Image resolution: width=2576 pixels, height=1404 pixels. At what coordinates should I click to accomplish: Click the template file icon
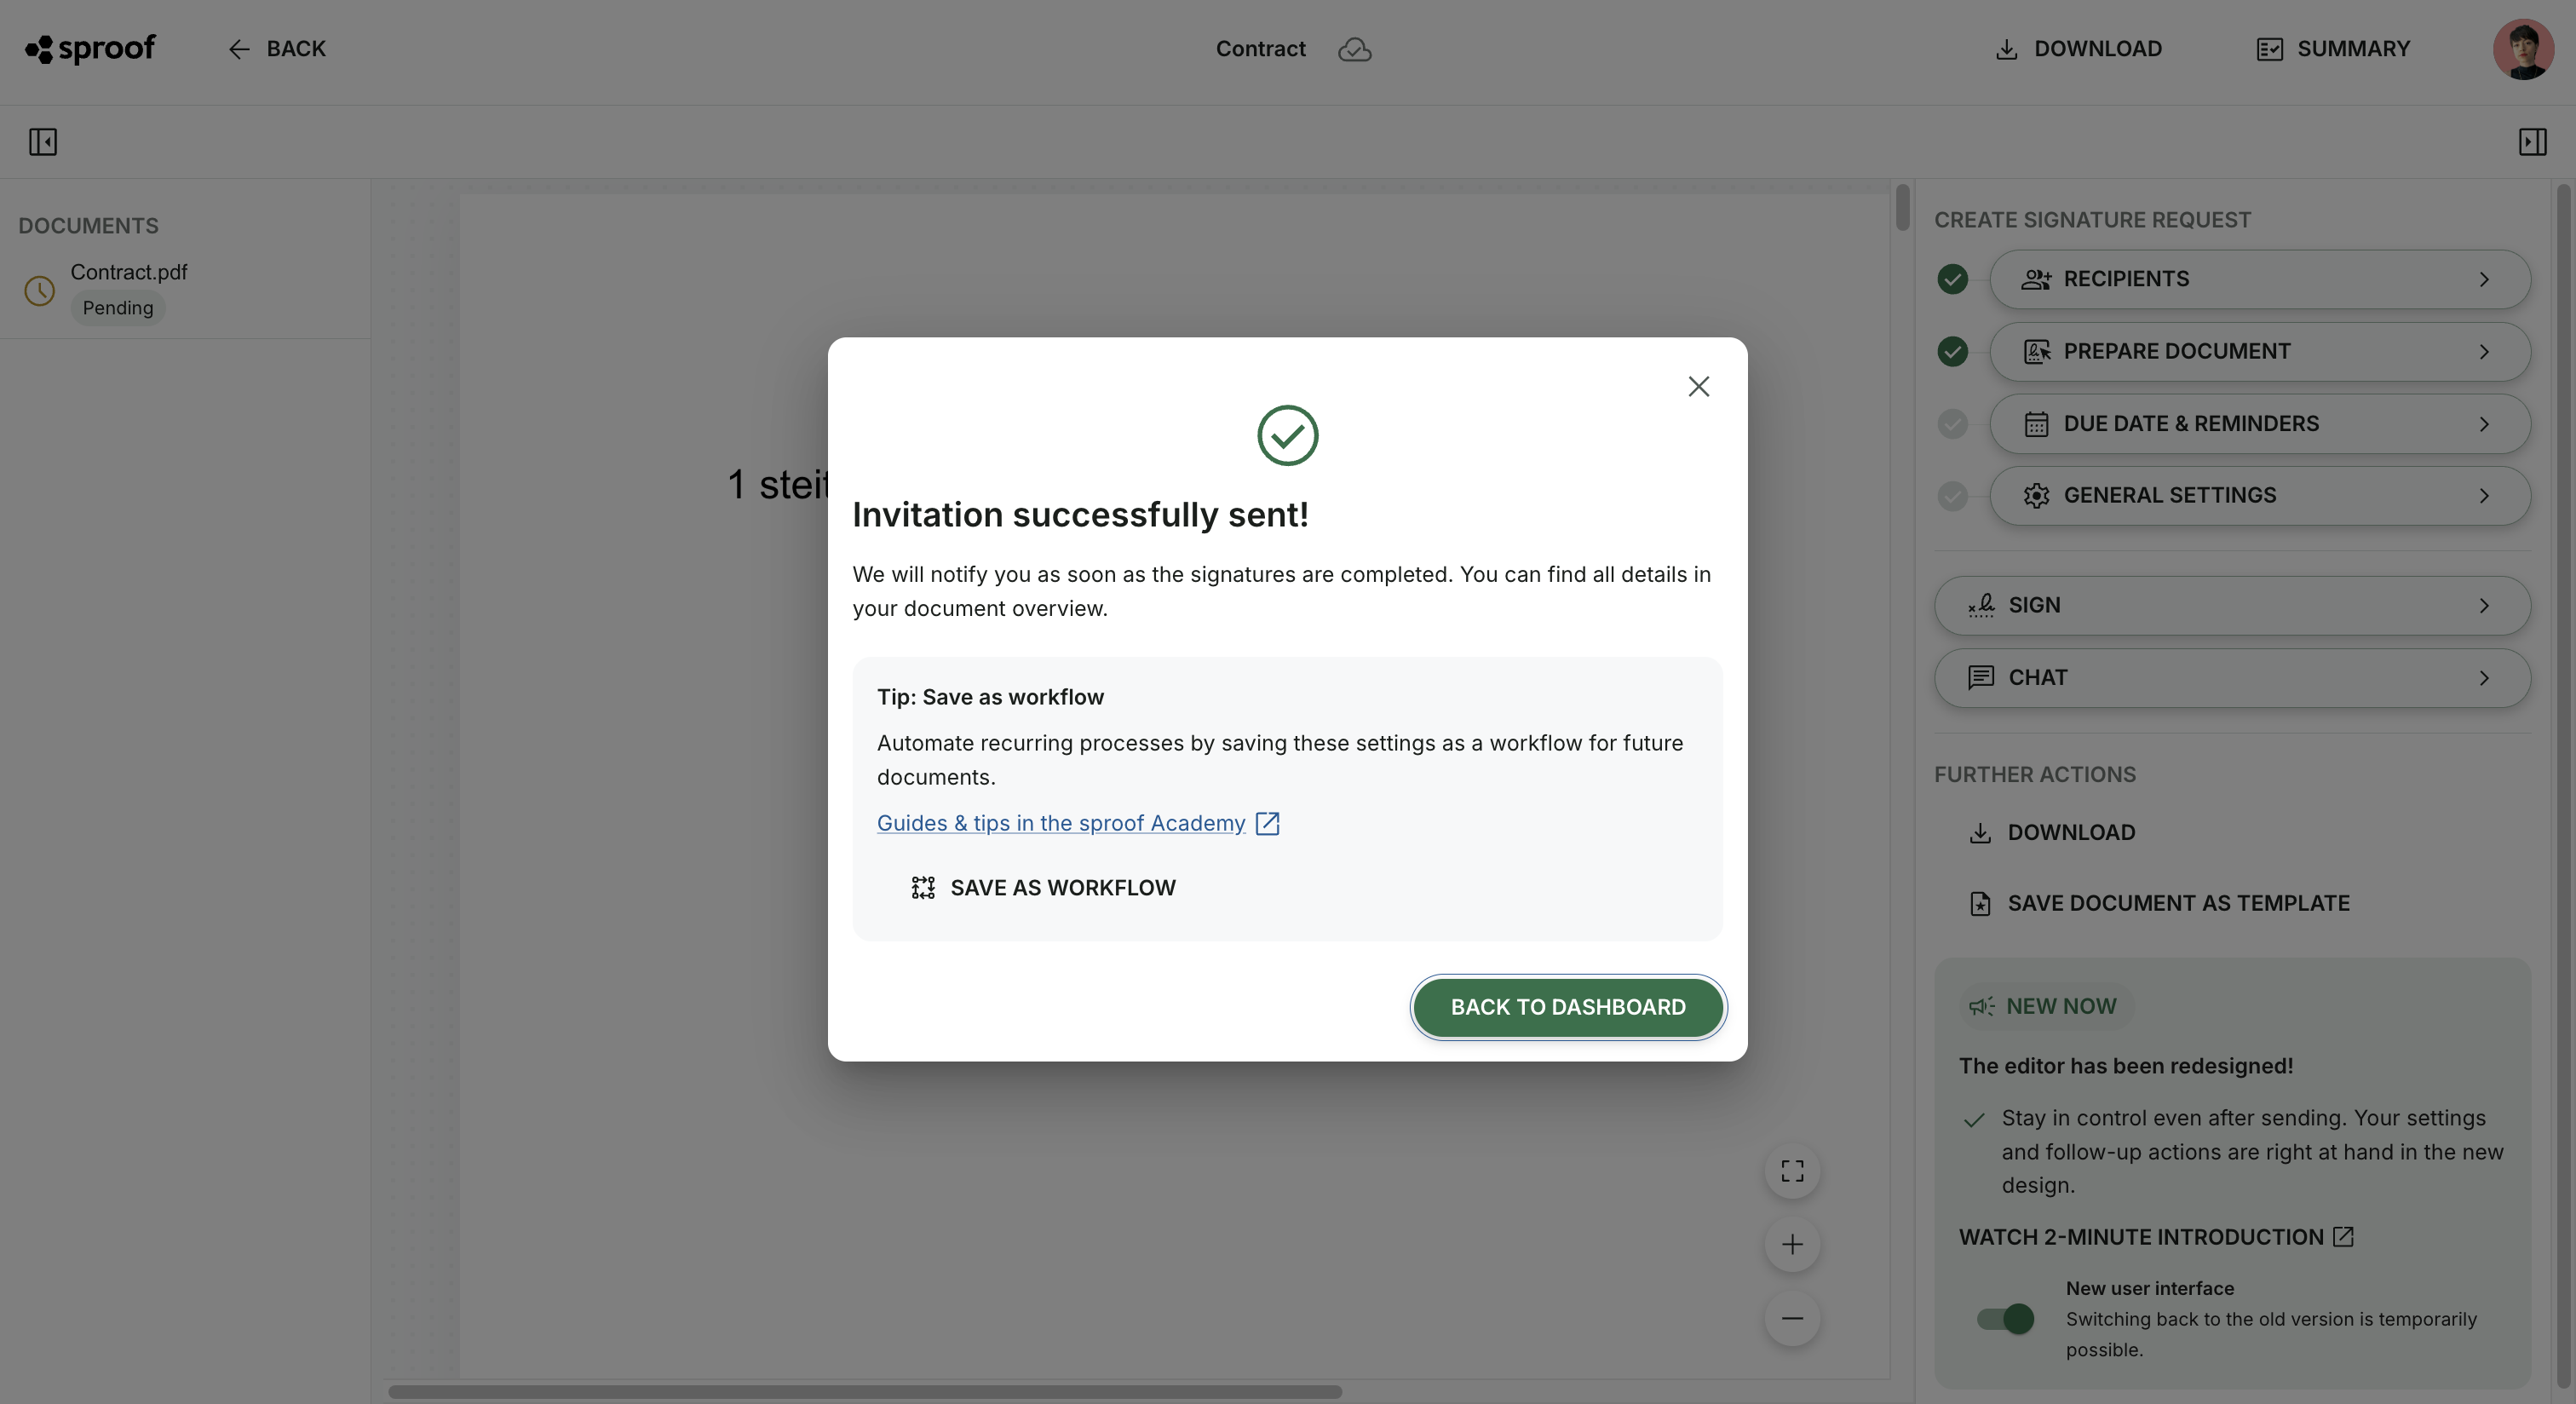point(1980,904)
